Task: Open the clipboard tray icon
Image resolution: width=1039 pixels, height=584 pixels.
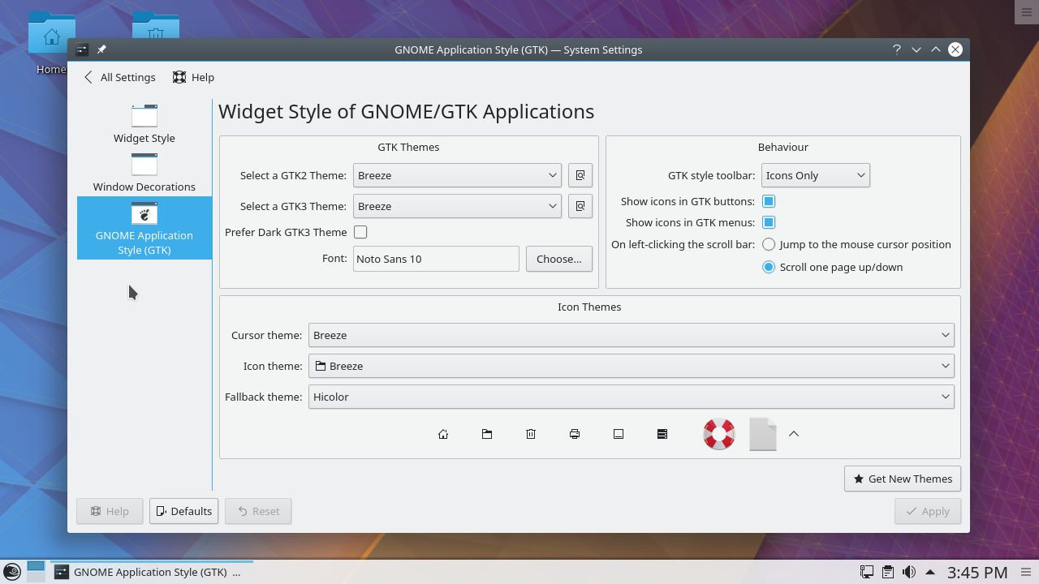Action: tap(888, 572)
